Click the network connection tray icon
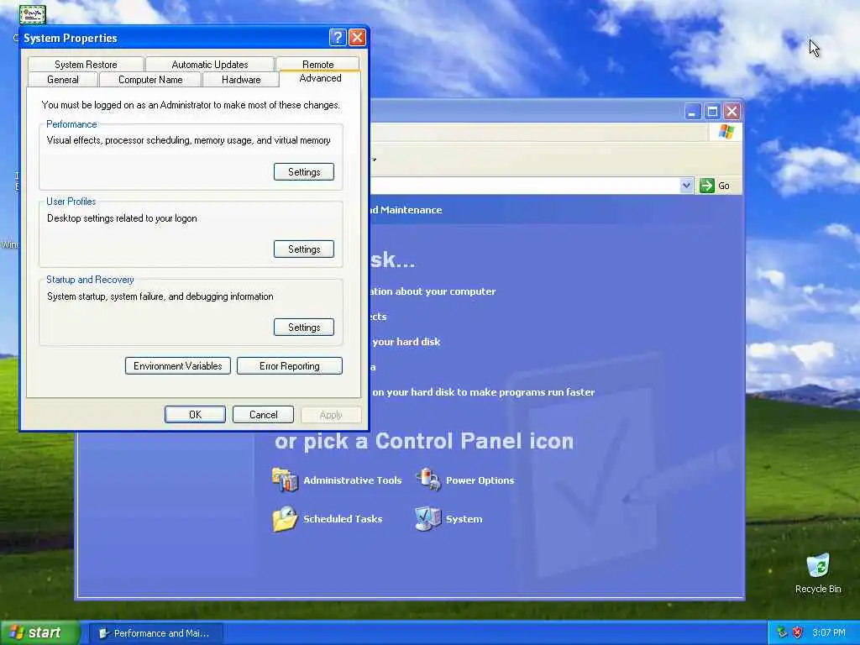The image size is (860, 645). (x=782, y=632)
